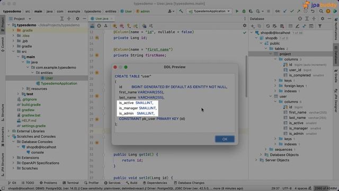
Task: Click the DDL Preview text area
Action: click(175, 102)
